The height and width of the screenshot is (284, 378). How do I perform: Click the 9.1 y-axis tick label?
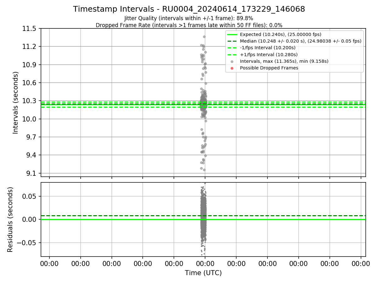tap(31, 173)
